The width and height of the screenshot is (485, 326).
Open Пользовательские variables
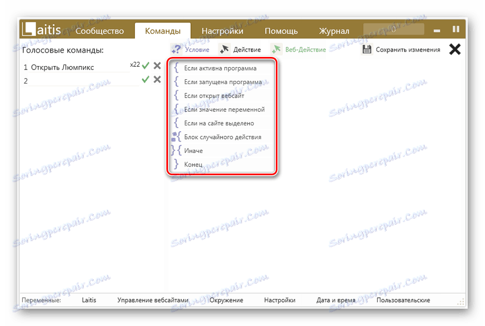pyautogui.click(x=403, y=300)
